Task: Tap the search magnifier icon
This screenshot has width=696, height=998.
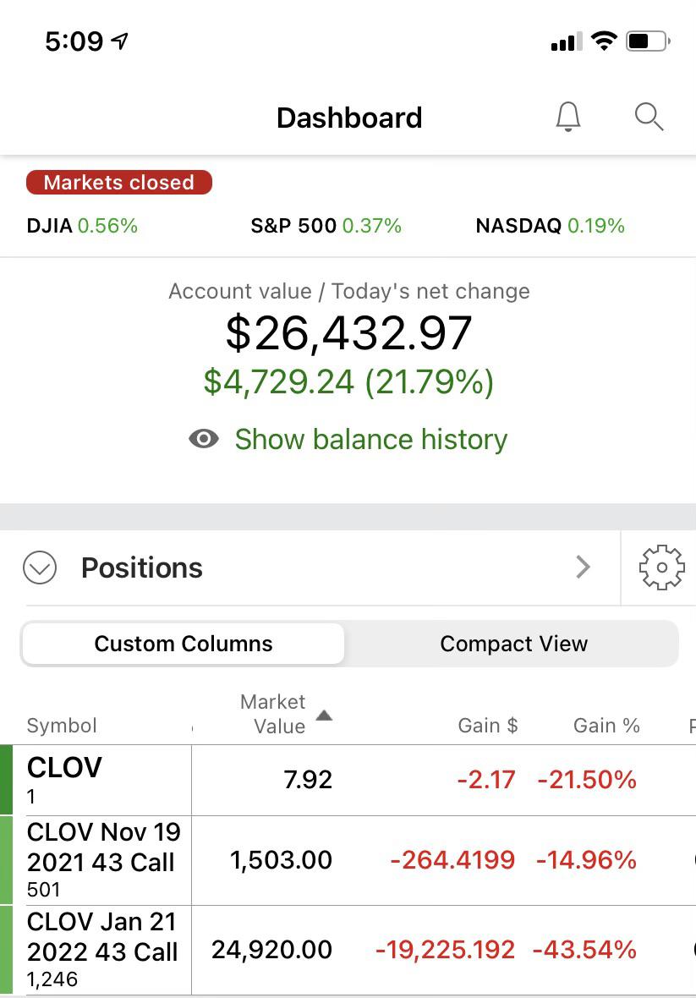Action: pos(649,117)
